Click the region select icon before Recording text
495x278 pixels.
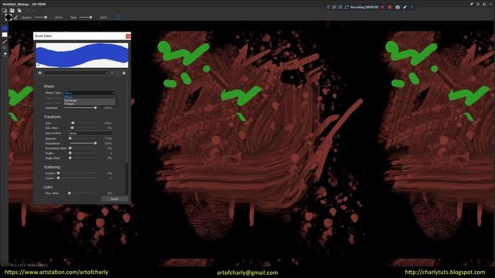coord(346,7)
